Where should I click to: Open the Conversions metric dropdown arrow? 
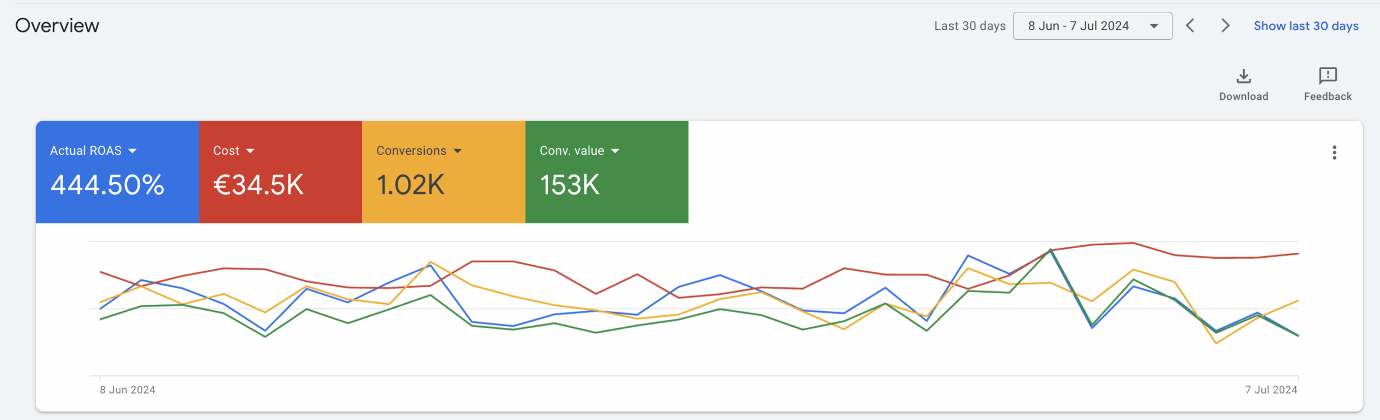458,151
